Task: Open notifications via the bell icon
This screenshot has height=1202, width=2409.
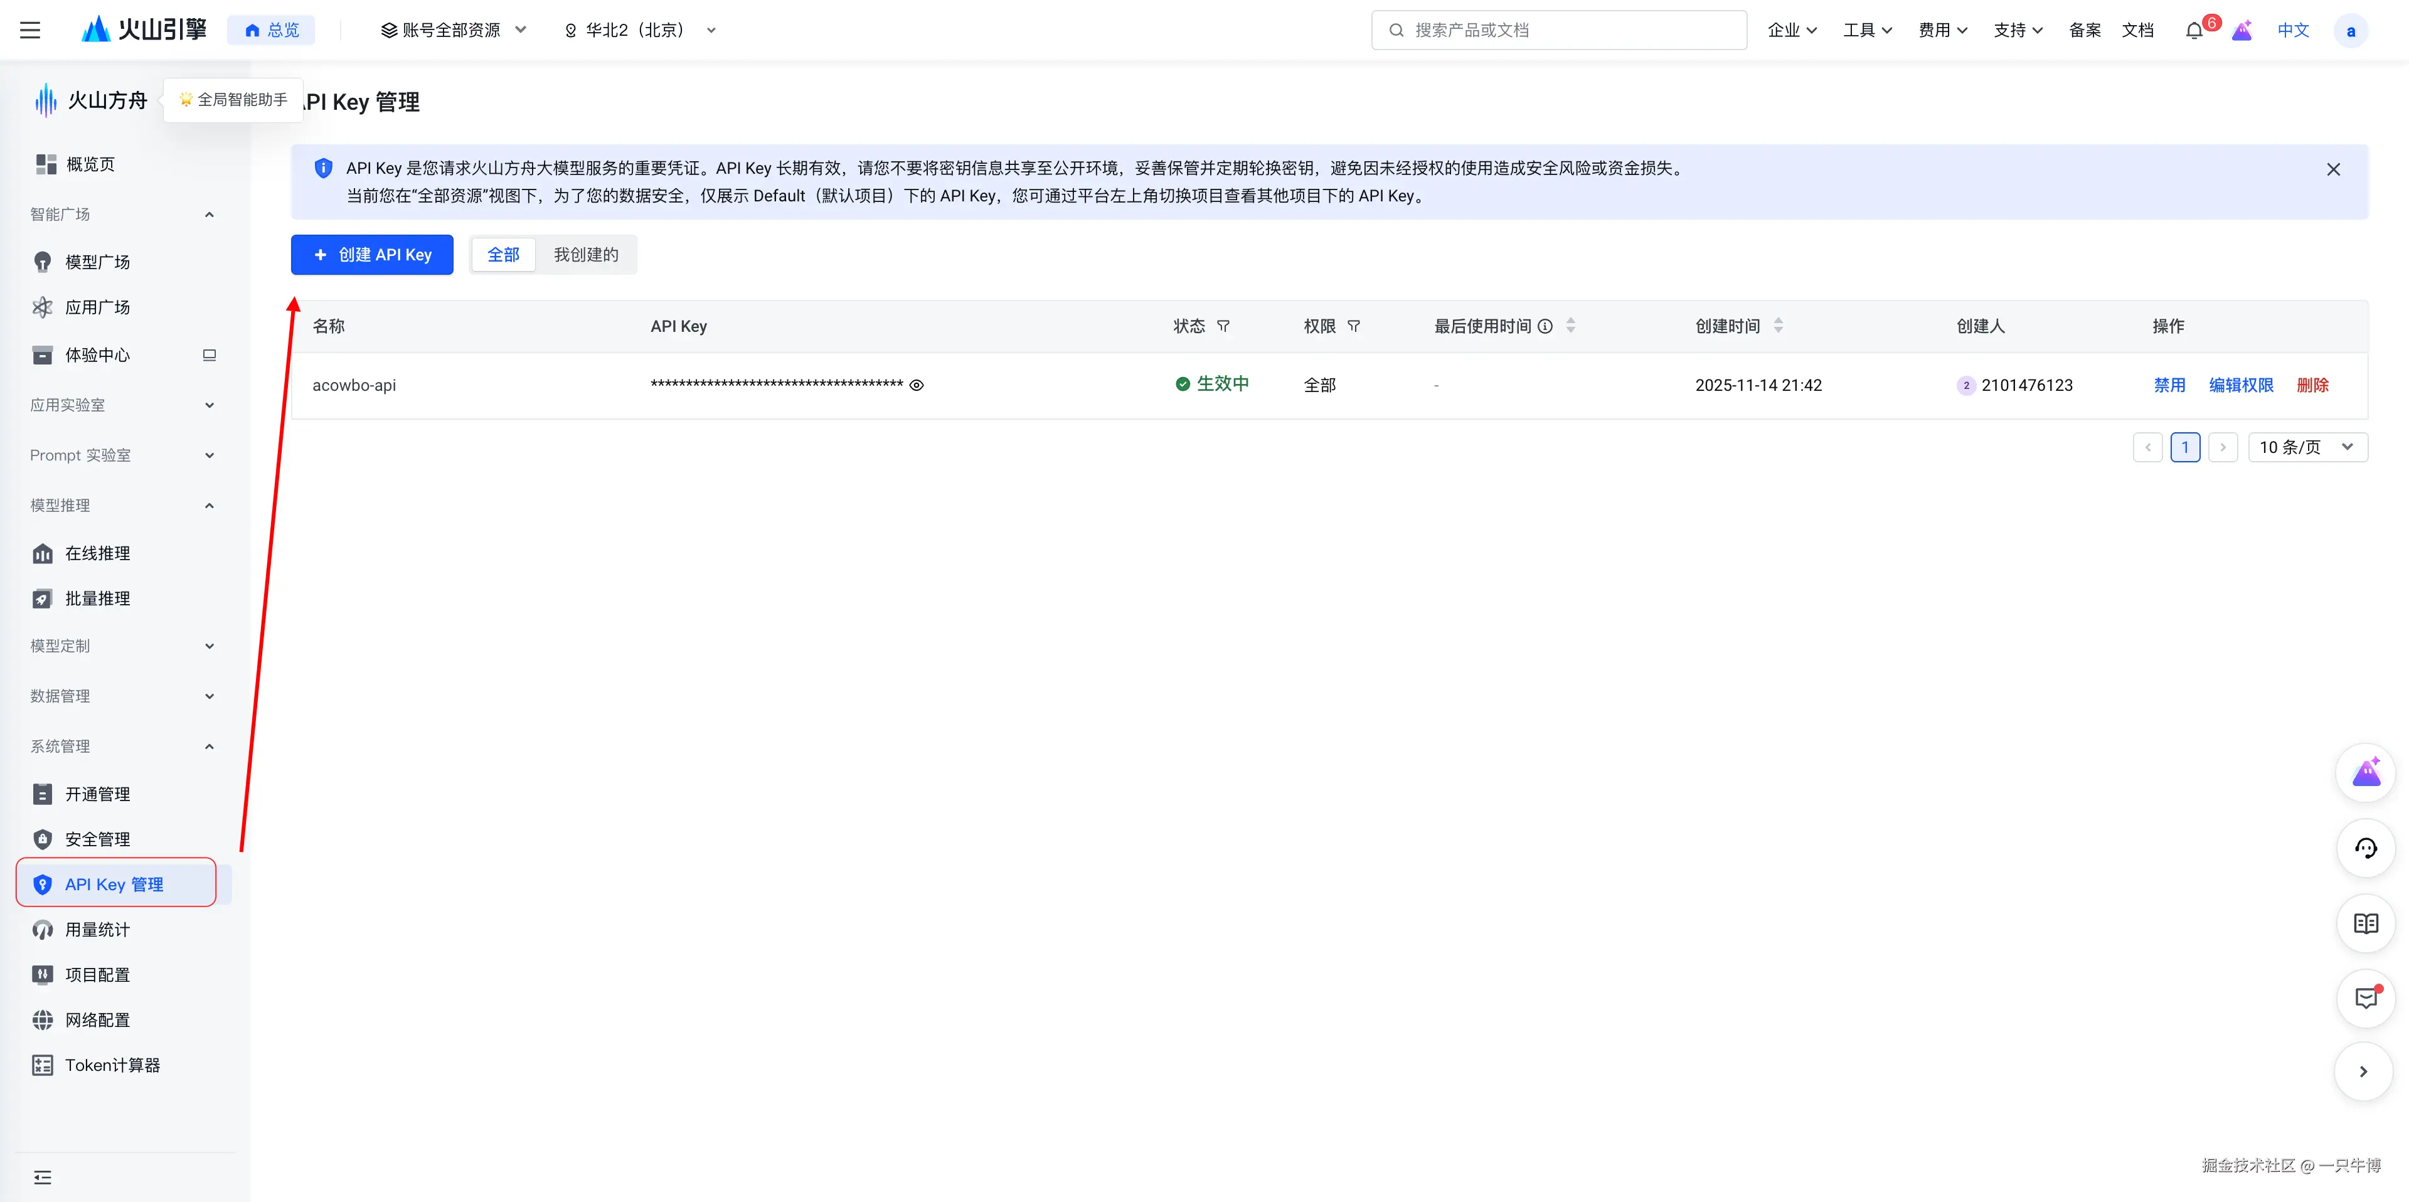Action: (2193, 29)
